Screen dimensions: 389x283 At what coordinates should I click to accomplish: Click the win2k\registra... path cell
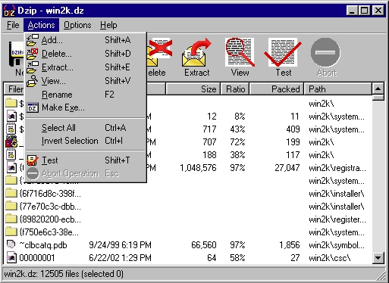(x=337, y=168)
